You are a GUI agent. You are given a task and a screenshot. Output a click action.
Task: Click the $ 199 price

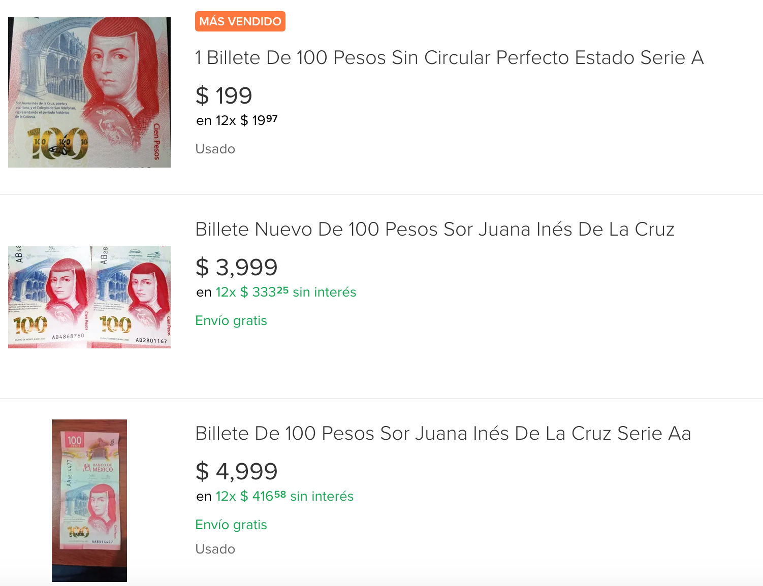click(x=224, y=95)
